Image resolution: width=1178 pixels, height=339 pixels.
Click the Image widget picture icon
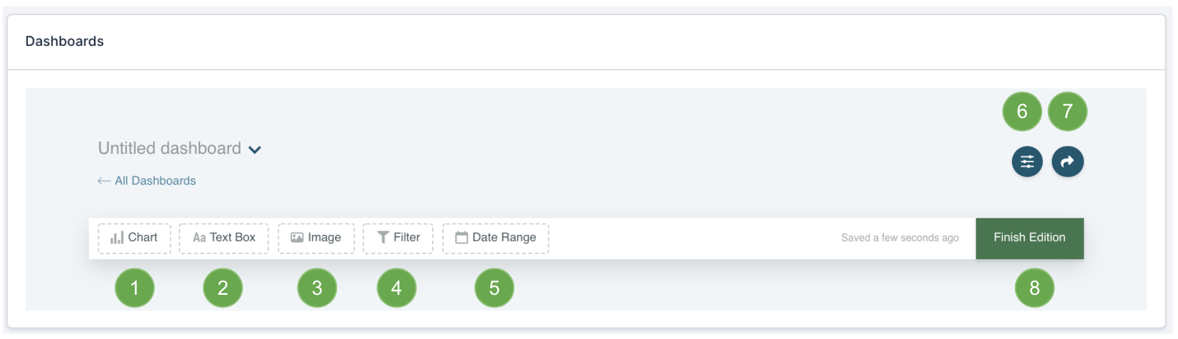(x=297, y=238)
